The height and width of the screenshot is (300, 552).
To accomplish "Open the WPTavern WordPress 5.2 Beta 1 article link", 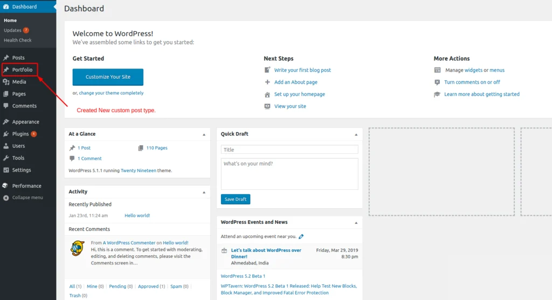I will click(x=289, y=289).
